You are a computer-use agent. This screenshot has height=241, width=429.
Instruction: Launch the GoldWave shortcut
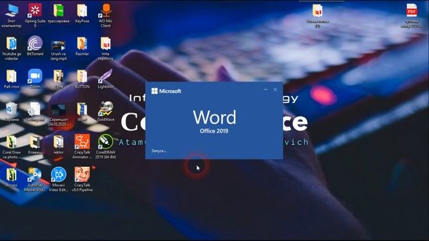[x=106, y=112]
